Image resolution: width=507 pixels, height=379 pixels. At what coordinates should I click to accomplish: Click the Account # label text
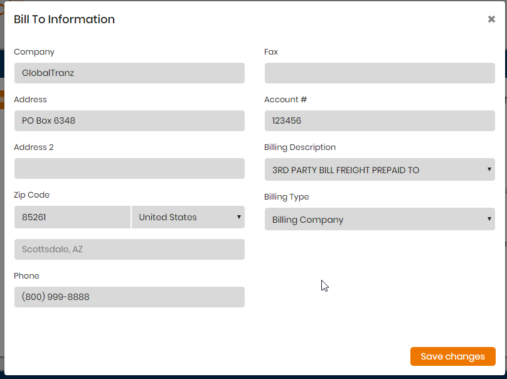pyautogui.click(x=285, y=100)
